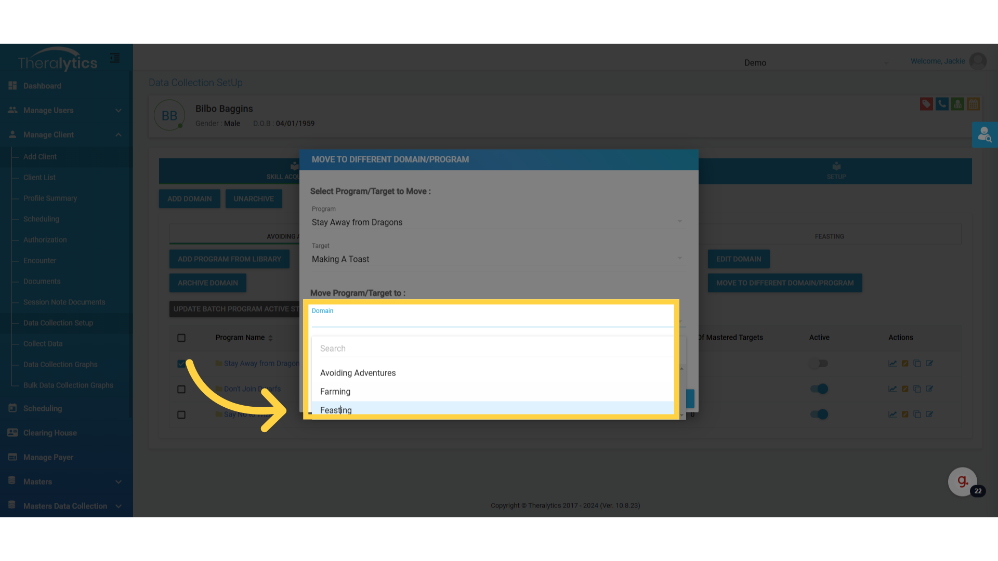Toggle Active switch for the second program row
Image resolution: width=998 pixels, height=561 pixels.
[819, 389]
